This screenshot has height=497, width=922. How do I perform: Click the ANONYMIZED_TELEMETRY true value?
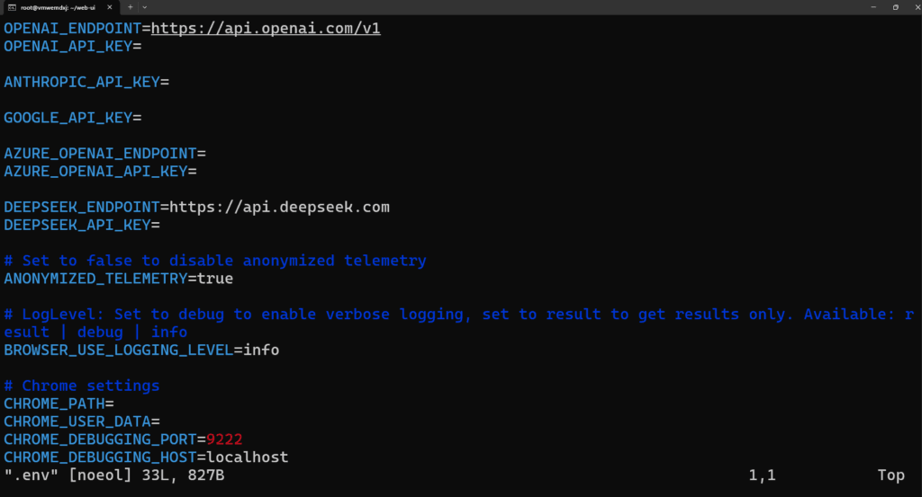(x=215, y=279)
